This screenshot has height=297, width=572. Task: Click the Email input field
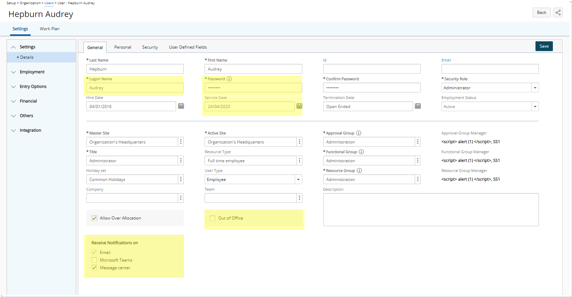click(x=490, y=69)
